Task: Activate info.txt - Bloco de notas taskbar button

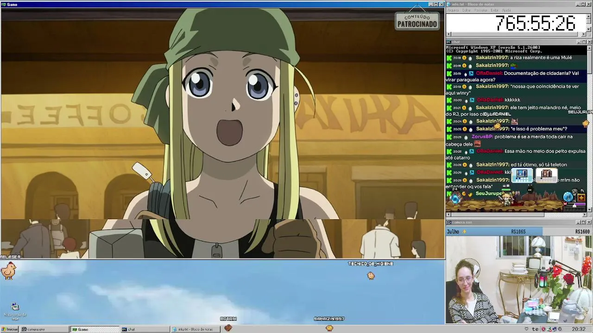Action: click(196, 329)
